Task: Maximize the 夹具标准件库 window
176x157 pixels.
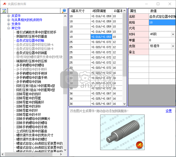Action: [158, 4]
